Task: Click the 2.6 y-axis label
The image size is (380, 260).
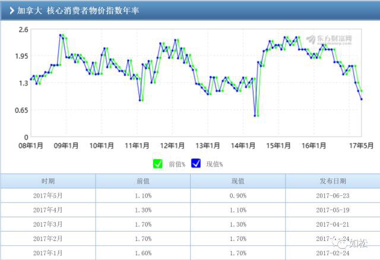Action: click(x=24, y=30)
